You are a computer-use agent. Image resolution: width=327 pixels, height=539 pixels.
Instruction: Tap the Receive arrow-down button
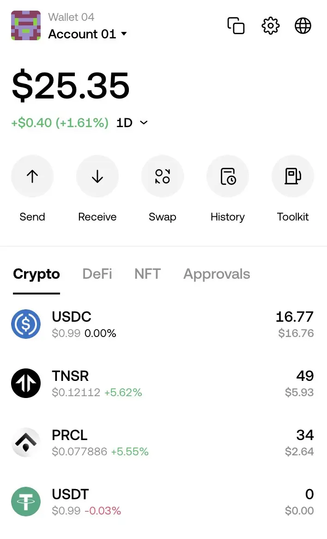(x=97, y=176)
